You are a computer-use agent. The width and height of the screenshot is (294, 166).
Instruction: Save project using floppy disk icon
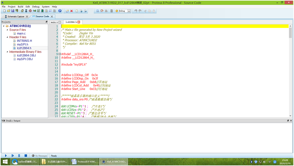[13, 11]
